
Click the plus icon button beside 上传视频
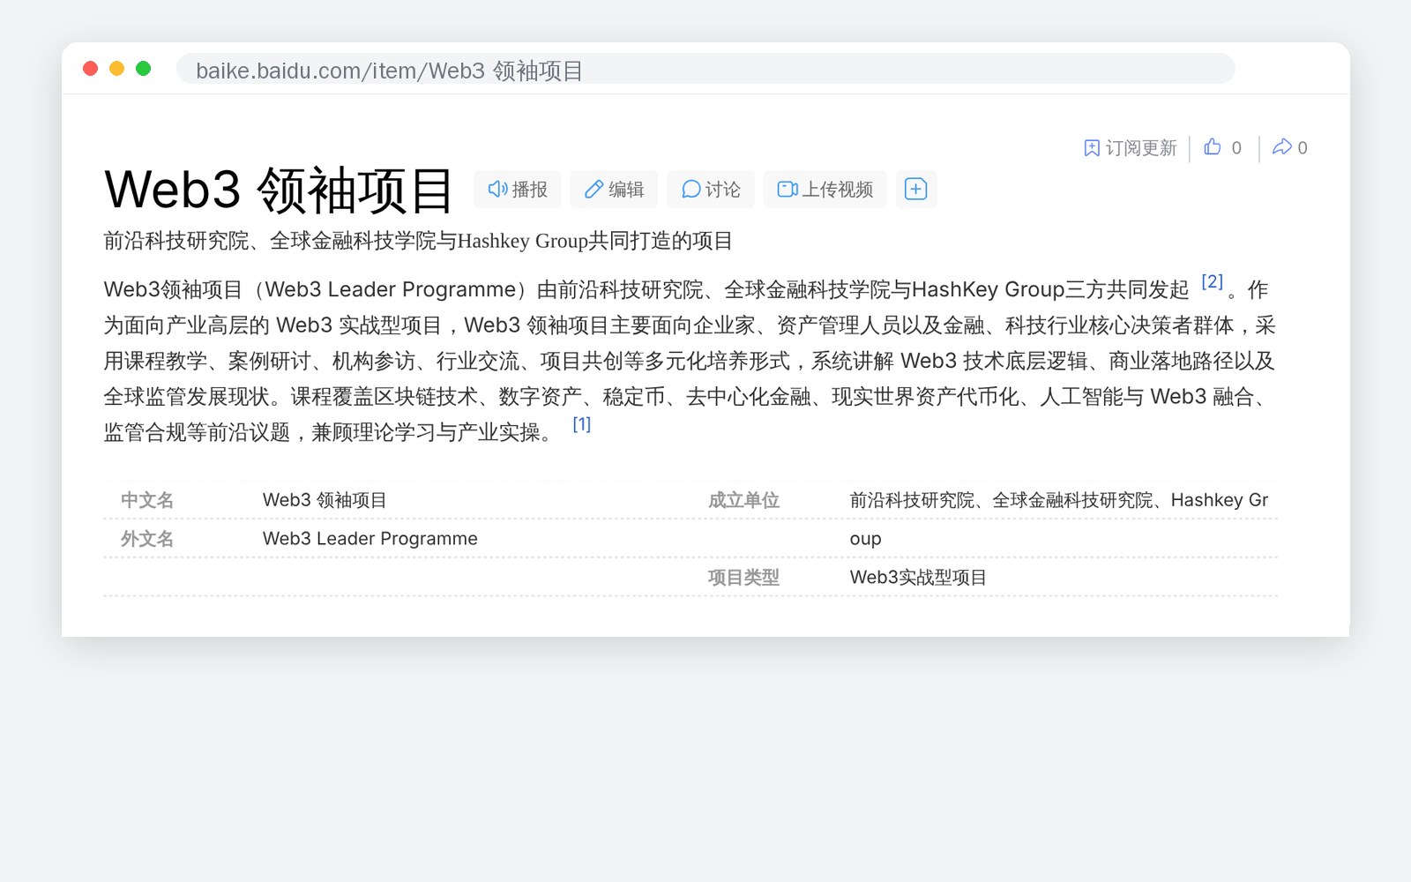916,190
